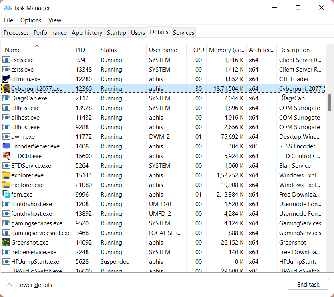The width and height of the screenshot is (334, 297).
Task: Click the Greenshot.exe icon
Action: click(6, 243)
